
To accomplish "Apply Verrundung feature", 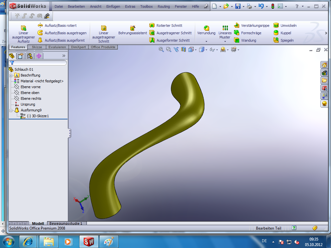I will tap(206, 30).
